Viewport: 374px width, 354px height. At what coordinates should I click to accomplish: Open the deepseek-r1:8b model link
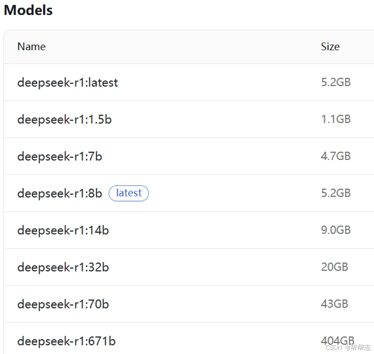pos(59,193)
